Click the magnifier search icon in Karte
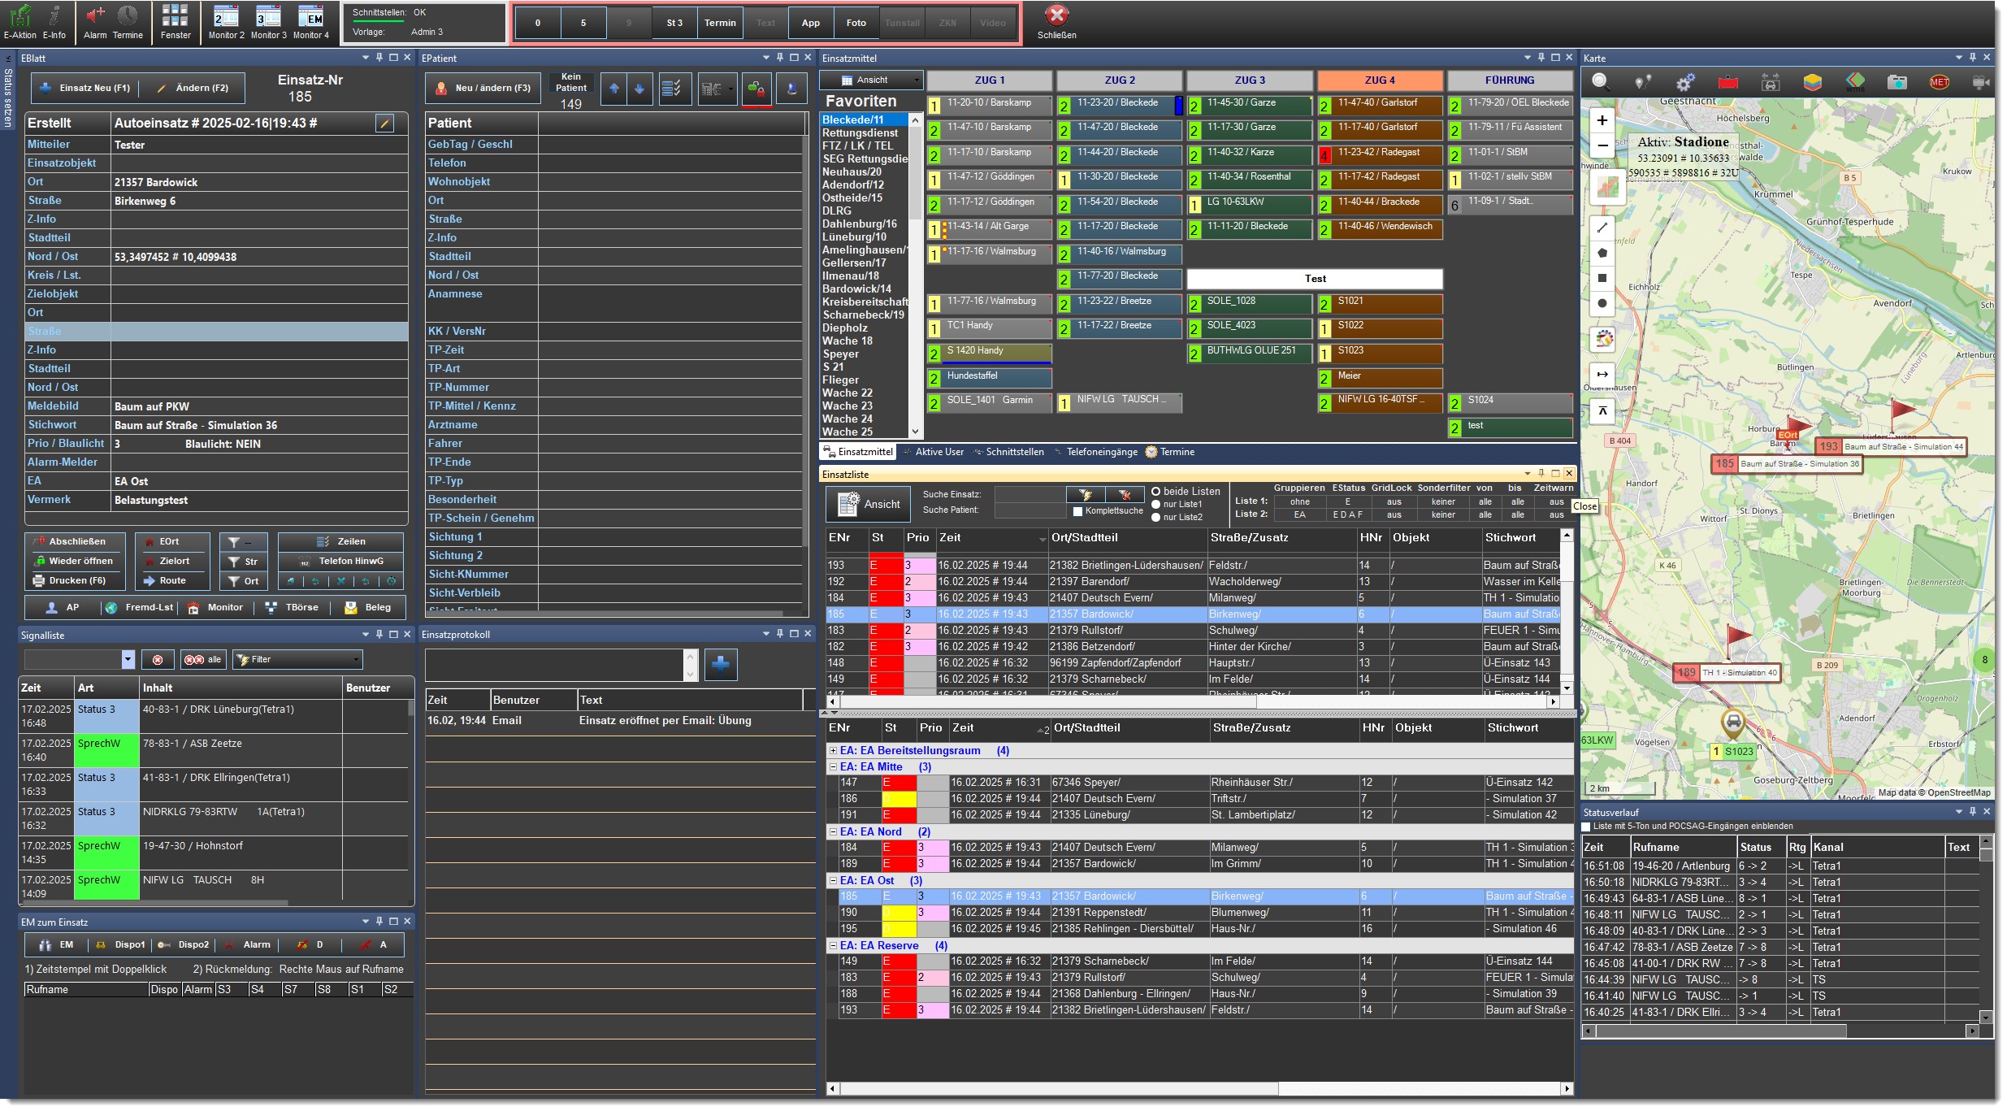Screen dimensions: 2007x1111 (x=1600, y=81)
